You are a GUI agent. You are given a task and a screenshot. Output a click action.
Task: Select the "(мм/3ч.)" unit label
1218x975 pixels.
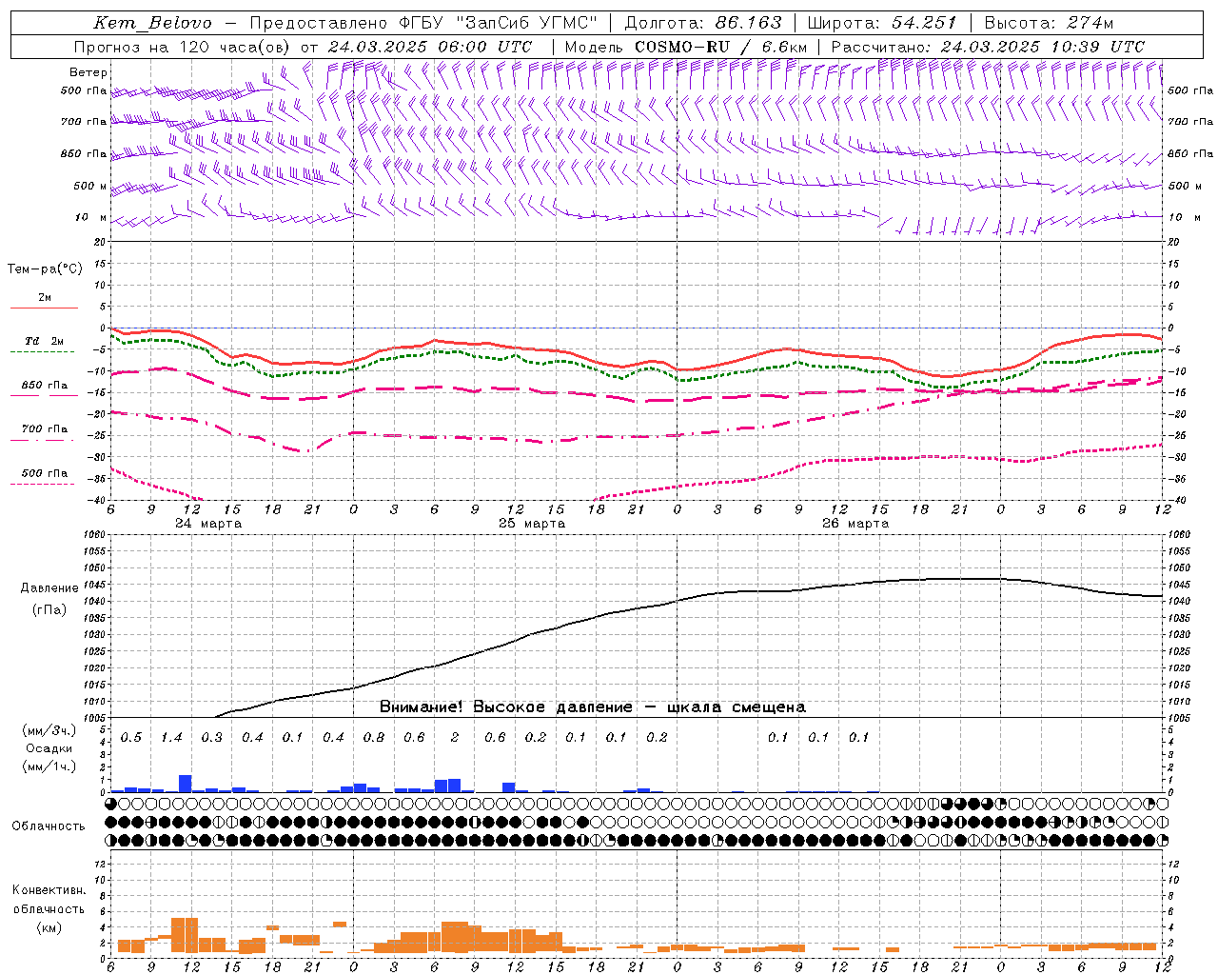click(49, 730)
